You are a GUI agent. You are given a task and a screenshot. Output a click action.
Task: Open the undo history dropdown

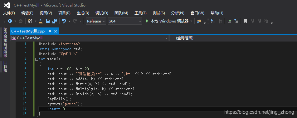click(x=70, y=21)
